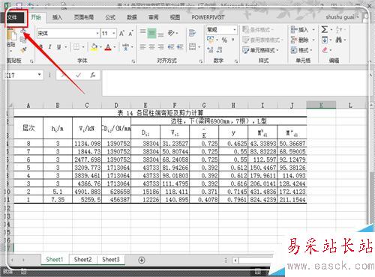Open Font dialog launcher in 字体 group
The width and height of the screenshot is (375, 277).
pos(133,61)
